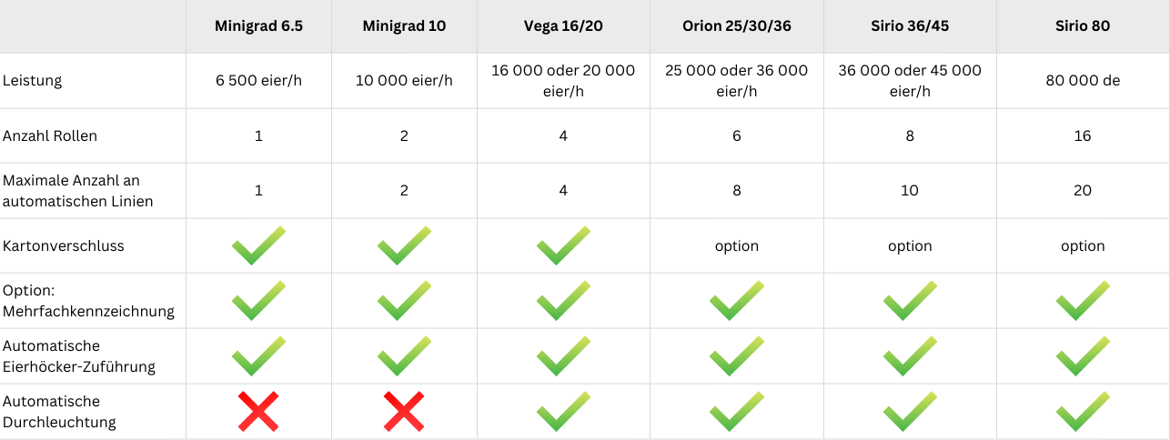Click Durchleuchtung checkmark for Sirio 80
Viewport: 1170px width, 440px height.
(1083, 411)
